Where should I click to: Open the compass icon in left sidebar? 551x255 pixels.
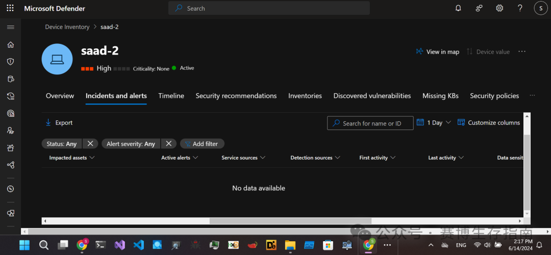[11, 189]
